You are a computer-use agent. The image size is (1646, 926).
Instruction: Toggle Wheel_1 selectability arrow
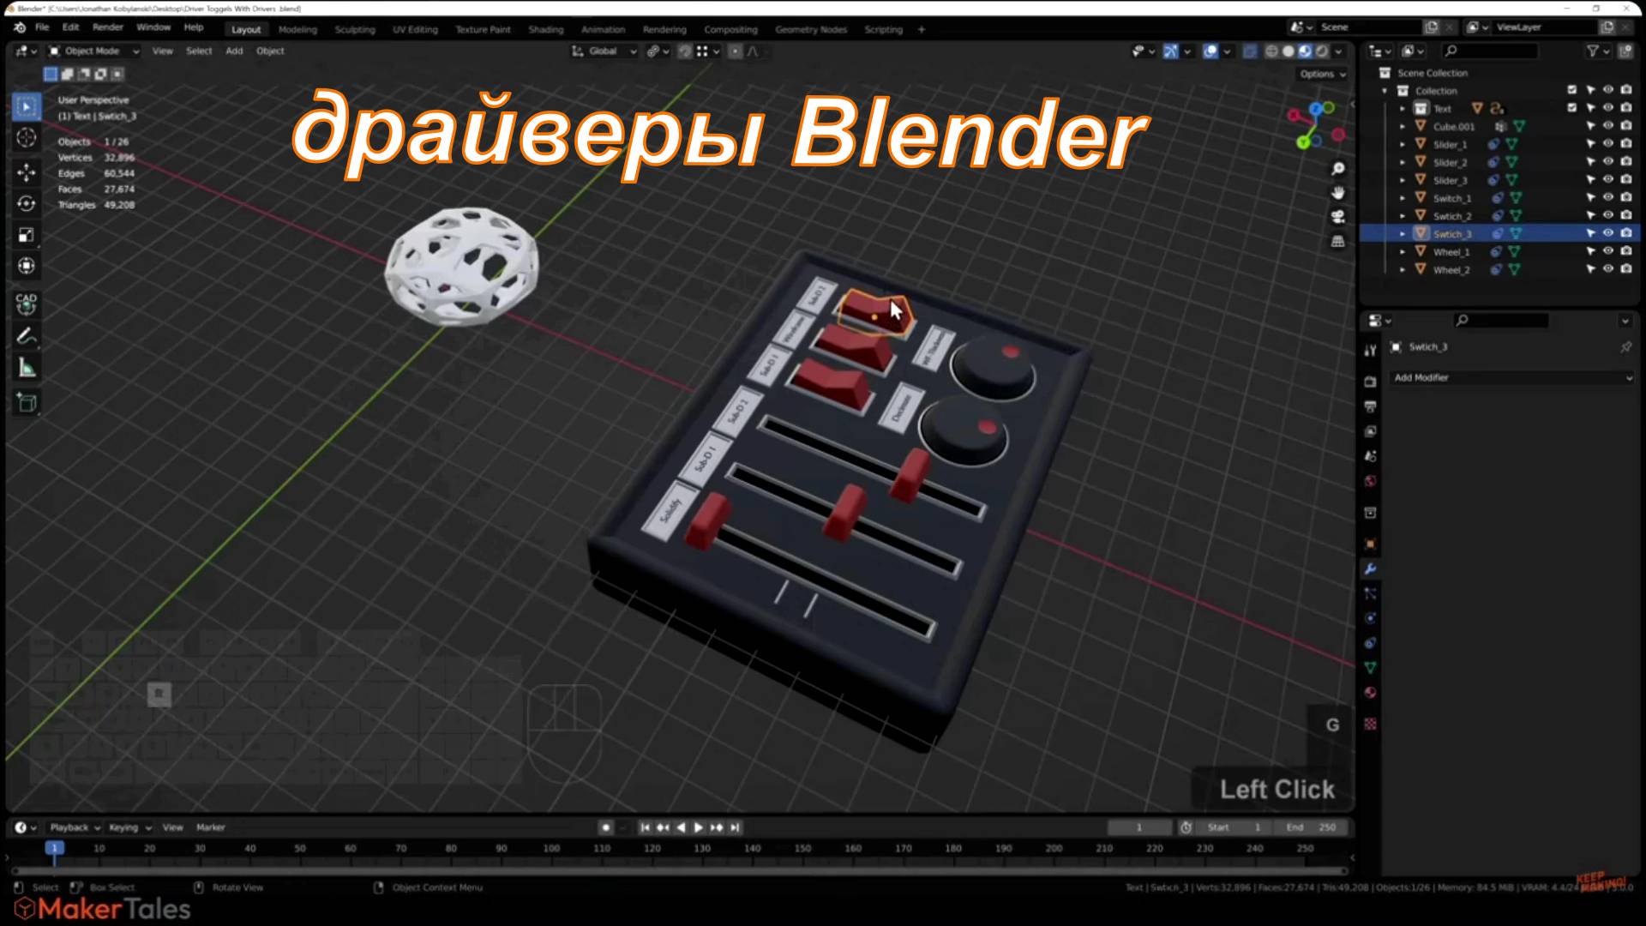1590,251
